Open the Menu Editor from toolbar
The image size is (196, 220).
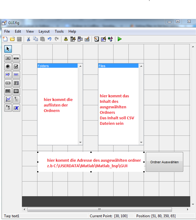pos(73,39)
